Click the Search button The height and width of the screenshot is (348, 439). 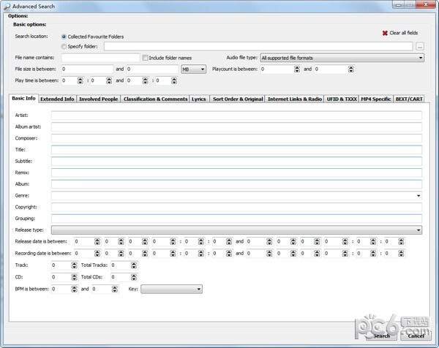pos(381,336)
